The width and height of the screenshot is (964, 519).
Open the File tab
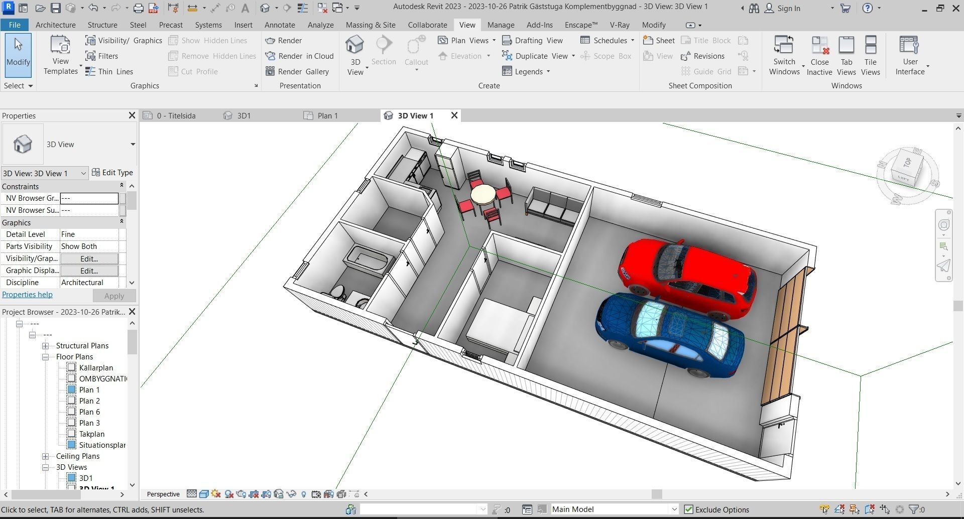[15, 25]
